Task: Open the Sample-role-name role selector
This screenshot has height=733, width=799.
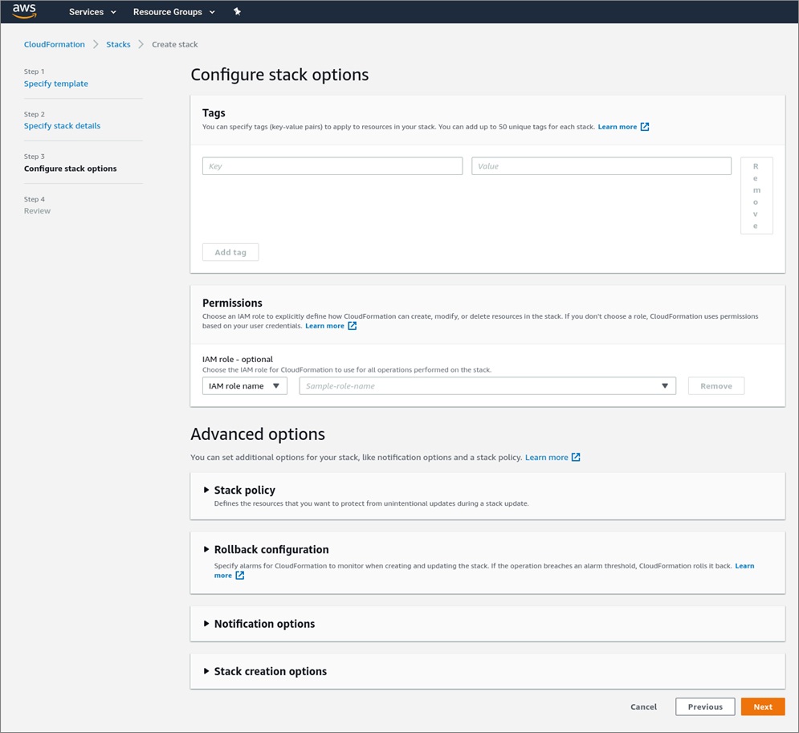Action: point(487,386)
